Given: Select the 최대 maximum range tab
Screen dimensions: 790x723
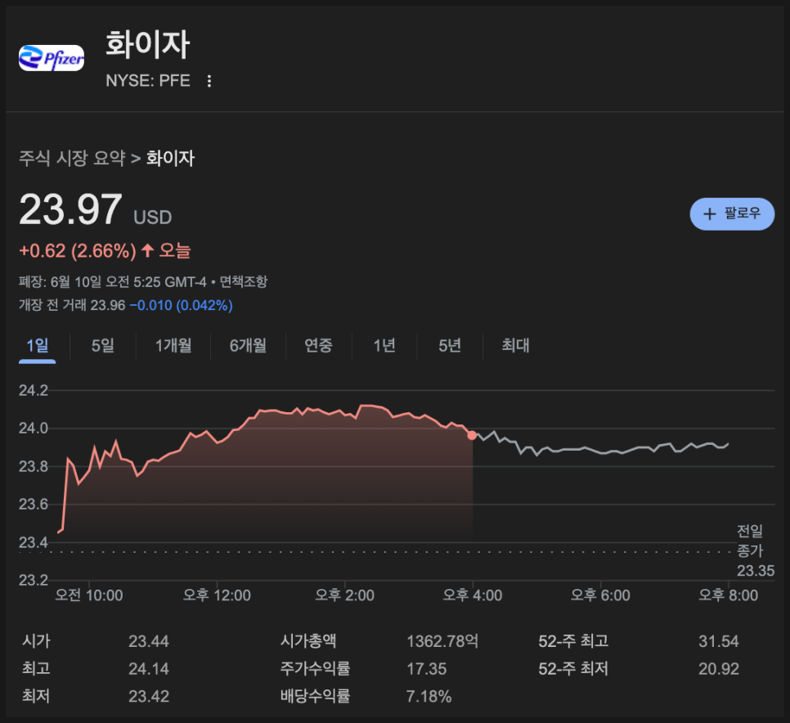Looking at the screenshot, I should pos(515,346).
